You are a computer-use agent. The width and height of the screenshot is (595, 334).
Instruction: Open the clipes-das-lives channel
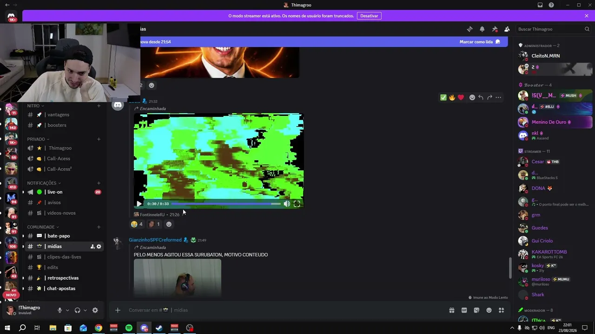point(64,257)
